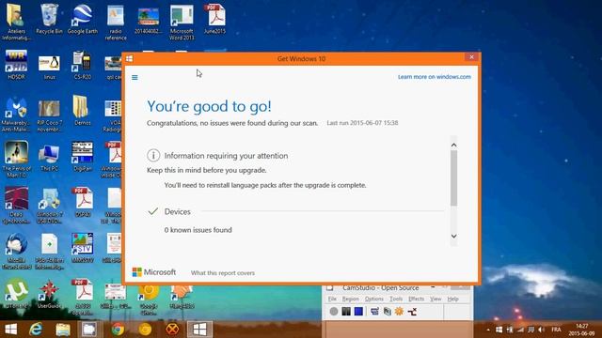The width and height of the screenshot is (602, 338).
Task: Click the Get Windows 10 taskbar button
Action: (x=199, y=330)
